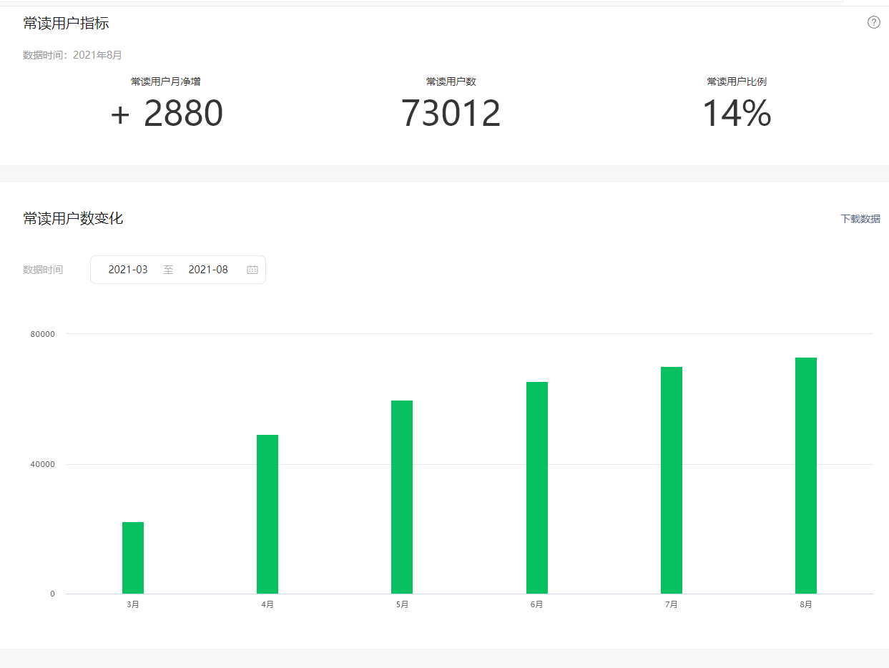The width and height of the screenshot is (889, 668).
Task: Select the 8月 x-axis label
Action: pyautogui.click(x=806, y=604)
